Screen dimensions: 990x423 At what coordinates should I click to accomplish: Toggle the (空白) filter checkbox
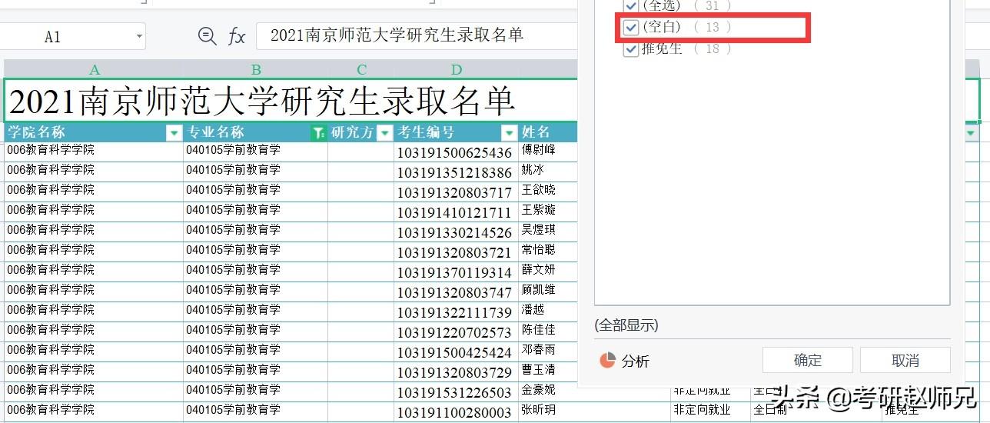coord(631,27)
